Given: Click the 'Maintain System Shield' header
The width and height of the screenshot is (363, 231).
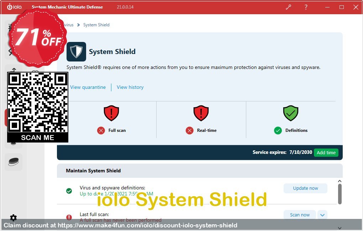Looking at the screenshot, I should click(x=93, y=171).
